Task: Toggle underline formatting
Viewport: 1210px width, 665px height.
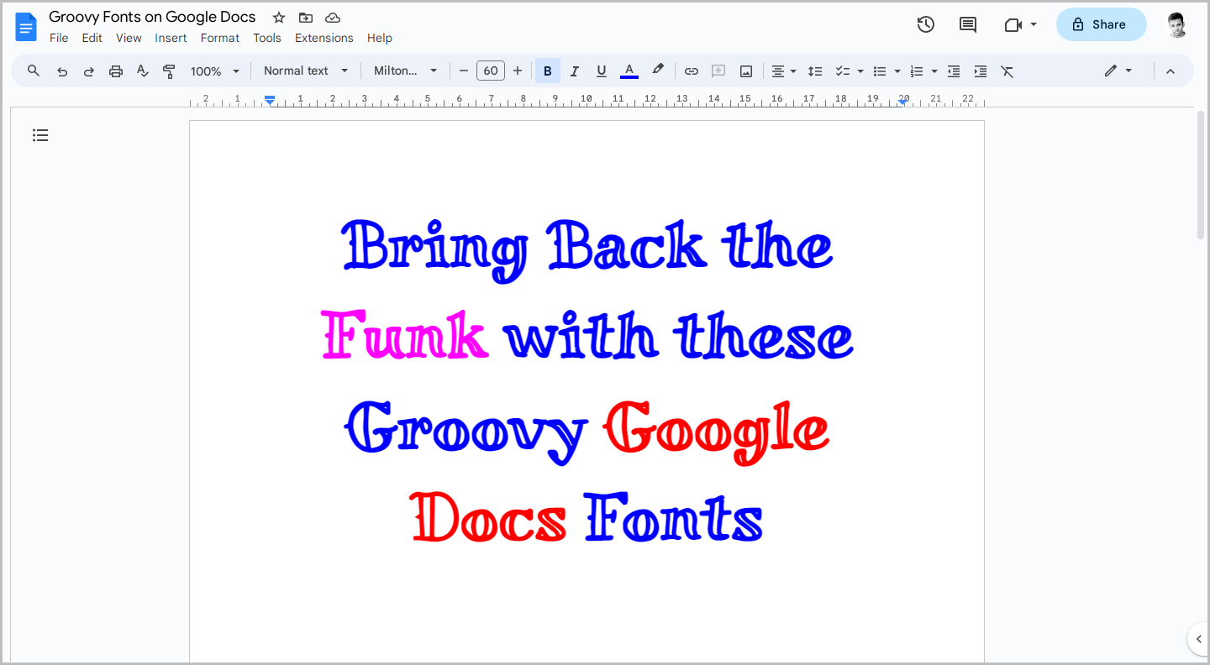Action: [x=601, y=71]
